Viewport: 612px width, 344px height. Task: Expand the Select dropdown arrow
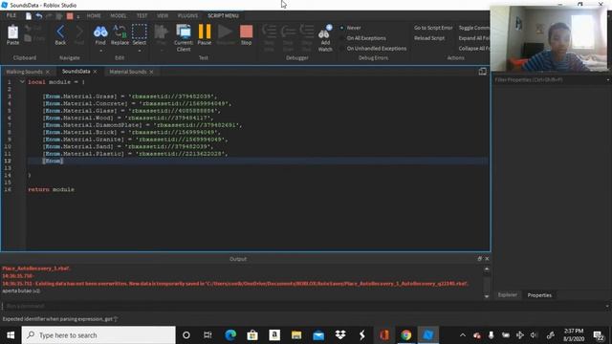(x=140, y=51)
